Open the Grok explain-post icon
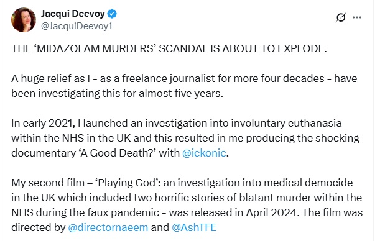 point(341,17)
